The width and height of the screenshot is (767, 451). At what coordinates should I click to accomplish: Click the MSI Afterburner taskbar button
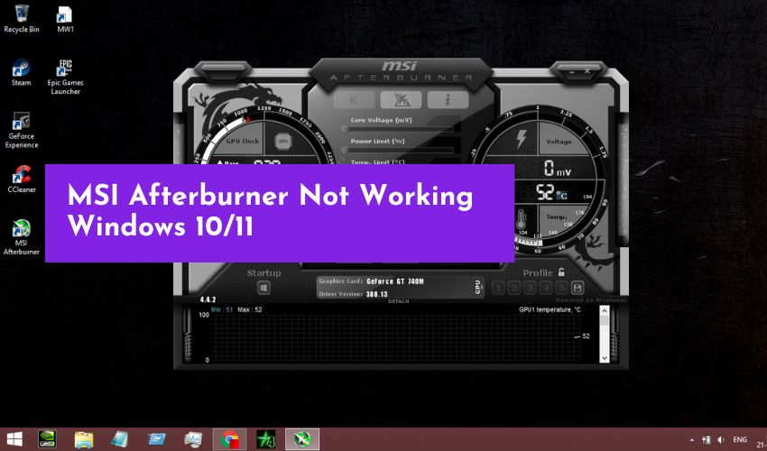[302, 439]
